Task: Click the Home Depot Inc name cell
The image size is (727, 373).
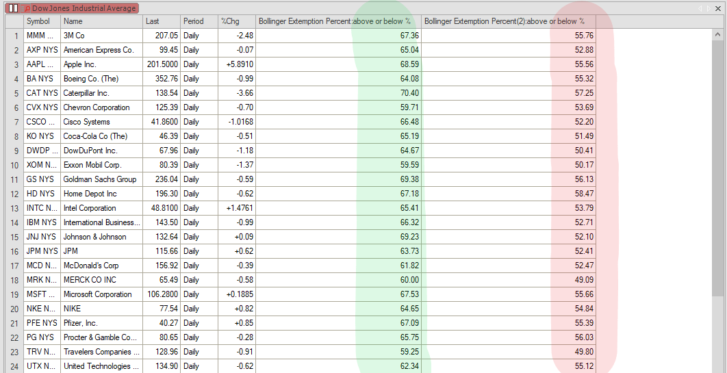Action: (101, 194)
